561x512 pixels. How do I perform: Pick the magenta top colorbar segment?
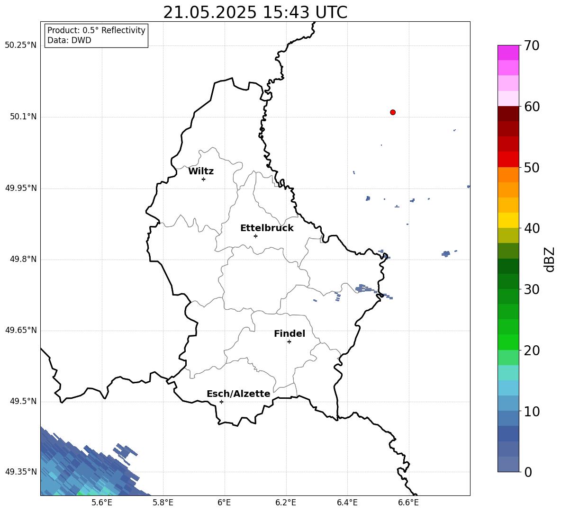coord(508,53)
